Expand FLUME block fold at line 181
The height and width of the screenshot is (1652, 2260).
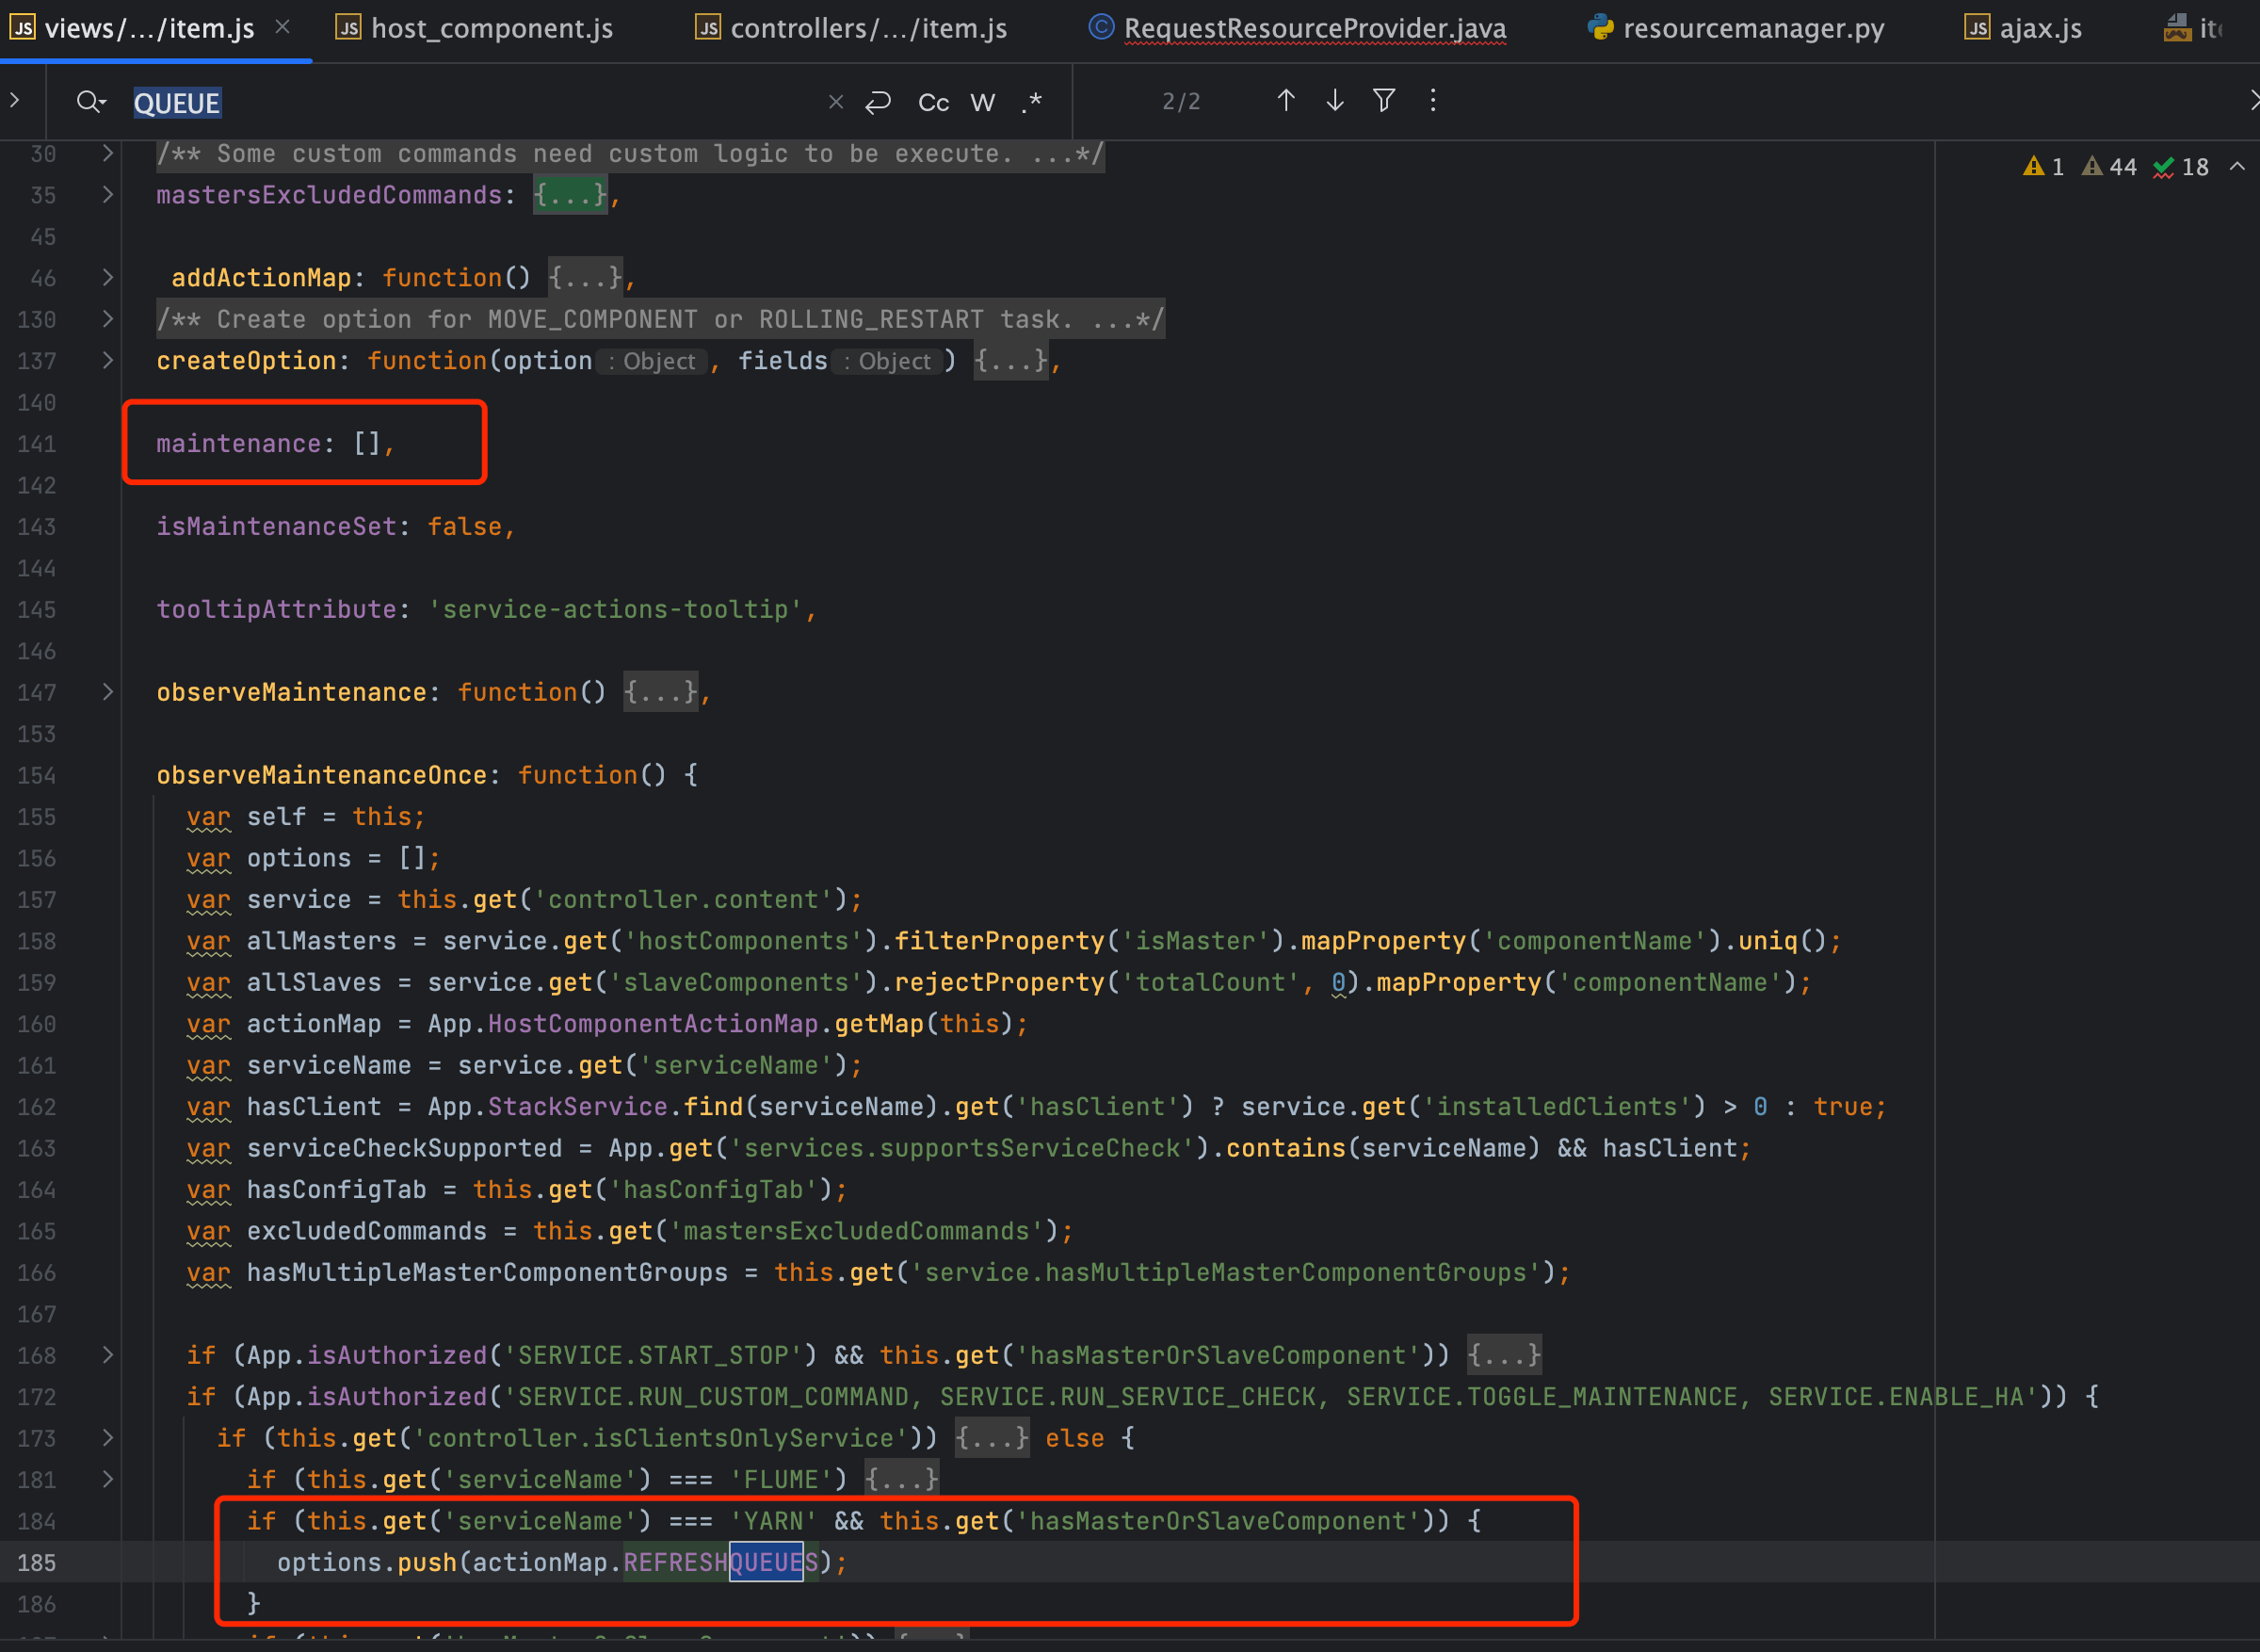pyautogui.click(x=107, y=1479)
